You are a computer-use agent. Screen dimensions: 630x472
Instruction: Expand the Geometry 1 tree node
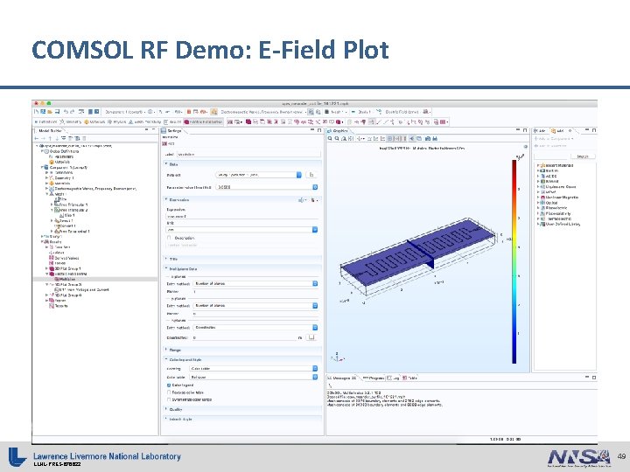46,177
